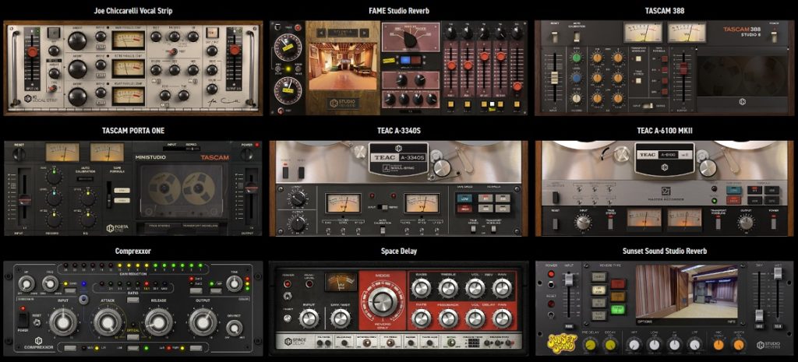Click the Space Delay Feedback knob
This screenshot has height=362, width=798.
tap(450, 318)
